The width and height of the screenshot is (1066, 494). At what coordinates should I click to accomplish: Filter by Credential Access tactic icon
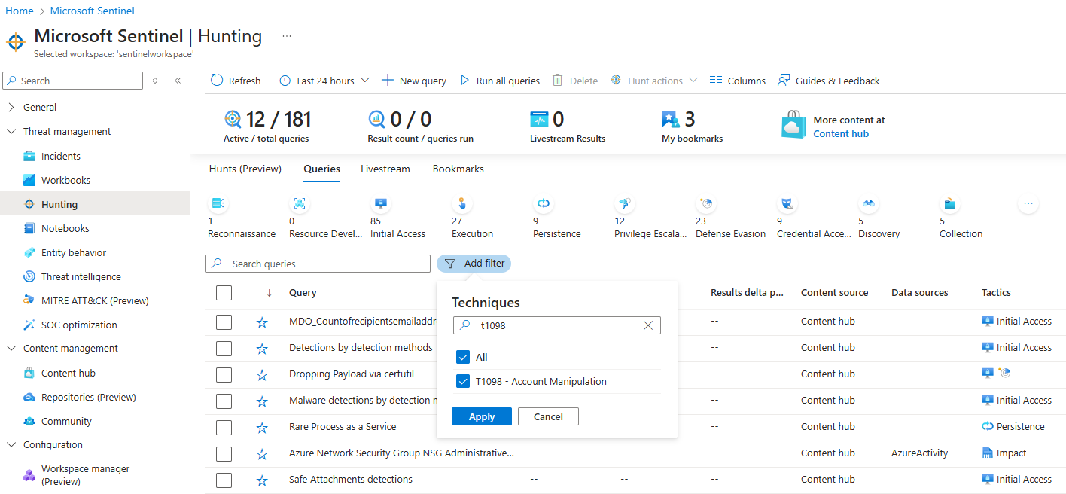787,203
